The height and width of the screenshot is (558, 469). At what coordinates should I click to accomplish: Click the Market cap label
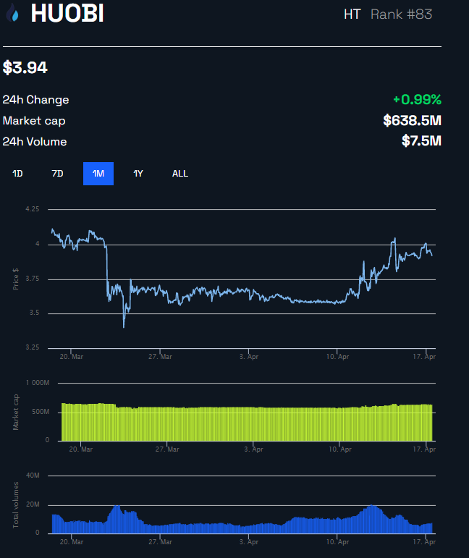tap(34, 121)
